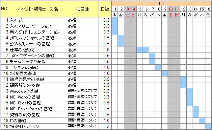This screenshot has height=130, width=212.
Task: Click the blue schedule bar for 入社式
Action: point(115,20)
